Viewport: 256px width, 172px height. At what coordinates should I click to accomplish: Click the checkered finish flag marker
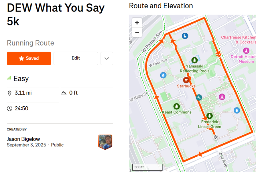[216, 137]
